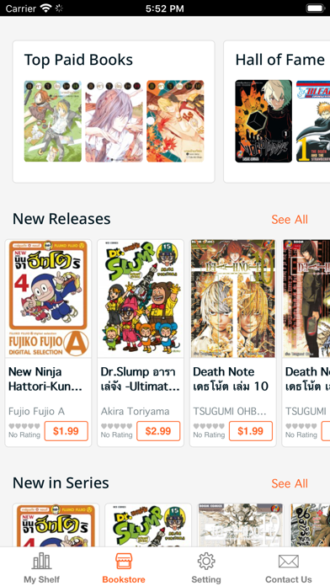Open the Bleach cover in Hall of Fame
Screen dimensions: 330x586
click(313, 121)
